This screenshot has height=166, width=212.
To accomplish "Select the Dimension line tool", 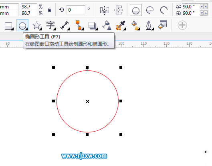I will 65,25.
